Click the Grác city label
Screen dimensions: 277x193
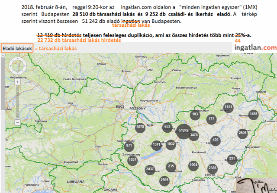98,146
